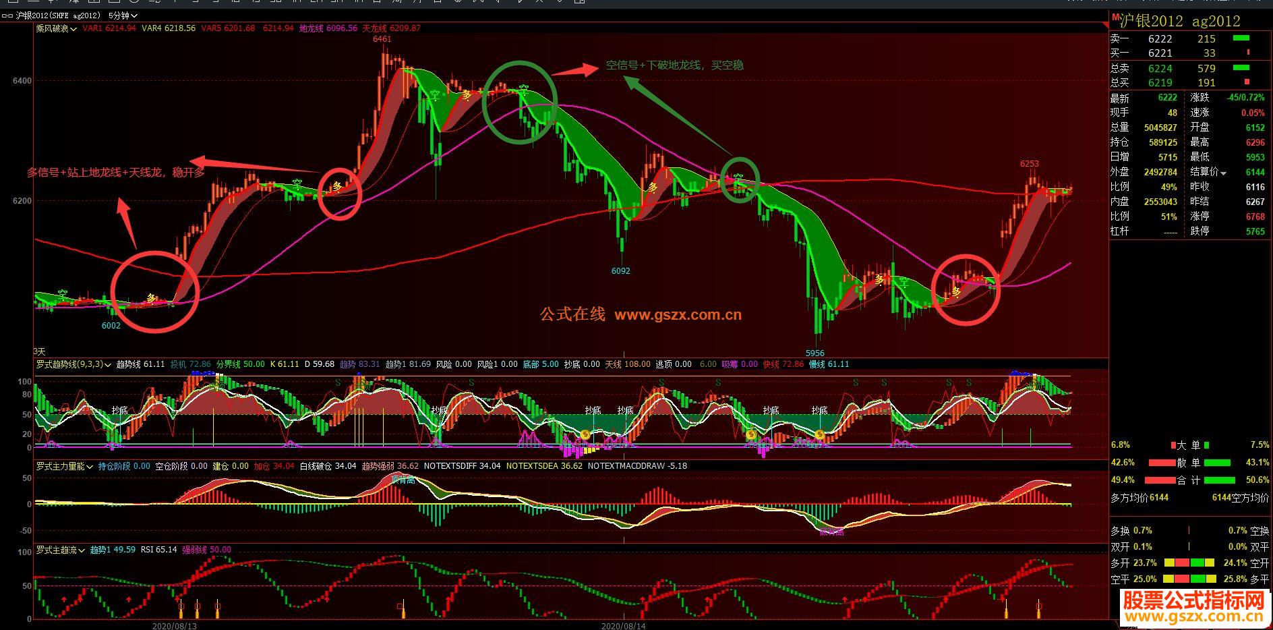Screen dimensions: 1273x630
Task: Select the 最低 value 5953
Action: tap(1255, 157)
